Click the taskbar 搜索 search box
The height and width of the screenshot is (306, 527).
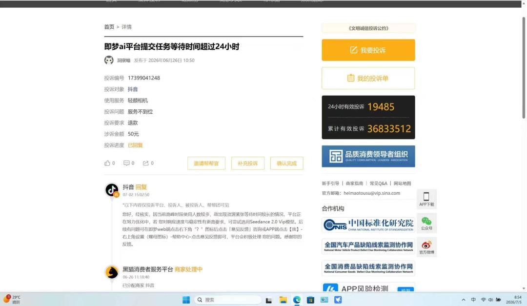point(228,300)
